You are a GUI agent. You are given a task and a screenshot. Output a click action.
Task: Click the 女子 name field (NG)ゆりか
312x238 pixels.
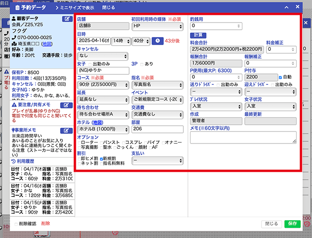103,71
